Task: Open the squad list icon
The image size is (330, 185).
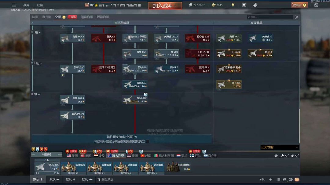Action: [278, 180]
